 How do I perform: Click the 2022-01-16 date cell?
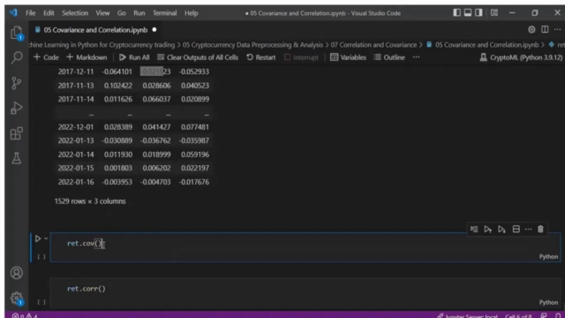coord(76,182)
